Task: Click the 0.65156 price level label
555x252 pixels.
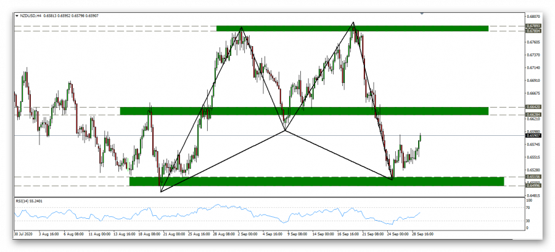Action: [x=533, y=176]
